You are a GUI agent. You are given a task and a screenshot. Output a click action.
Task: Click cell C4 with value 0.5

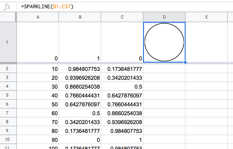click(122, 86)
